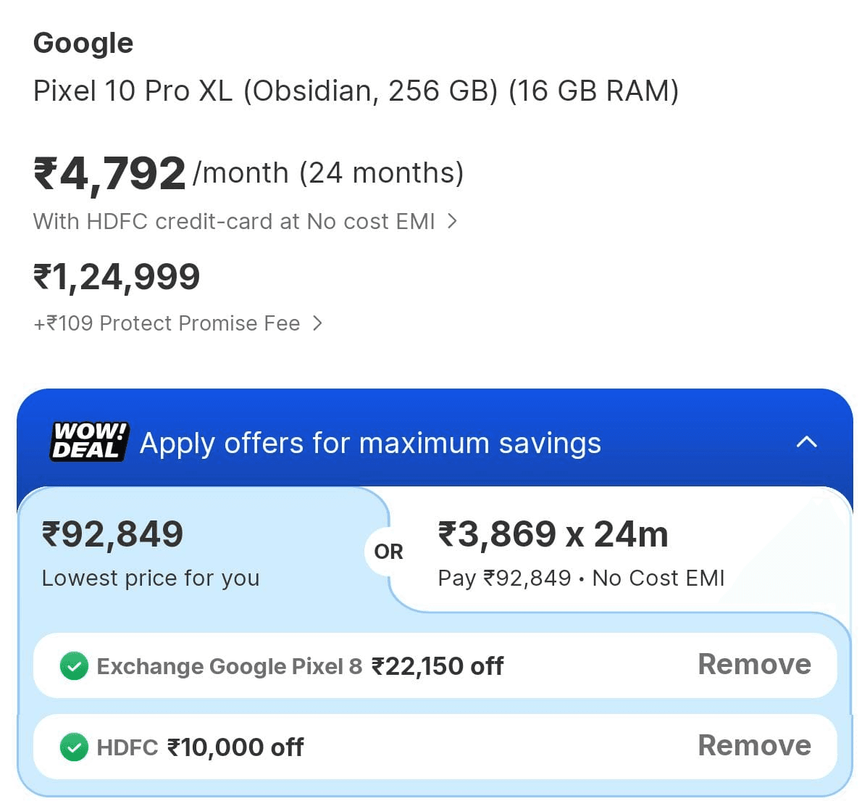The width and height of the screenshot is (862, 801).
Task: Switch to the ₹3,869 x 24m EMI option
Action: 581,552
